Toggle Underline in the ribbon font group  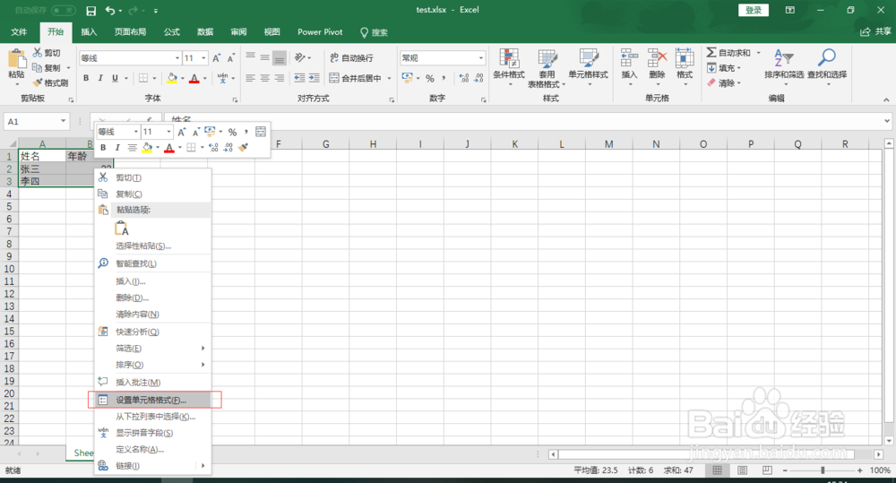[115, 78]
